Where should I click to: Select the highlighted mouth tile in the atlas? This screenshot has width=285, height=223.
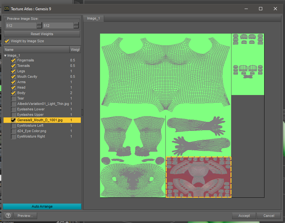[198, 177]
